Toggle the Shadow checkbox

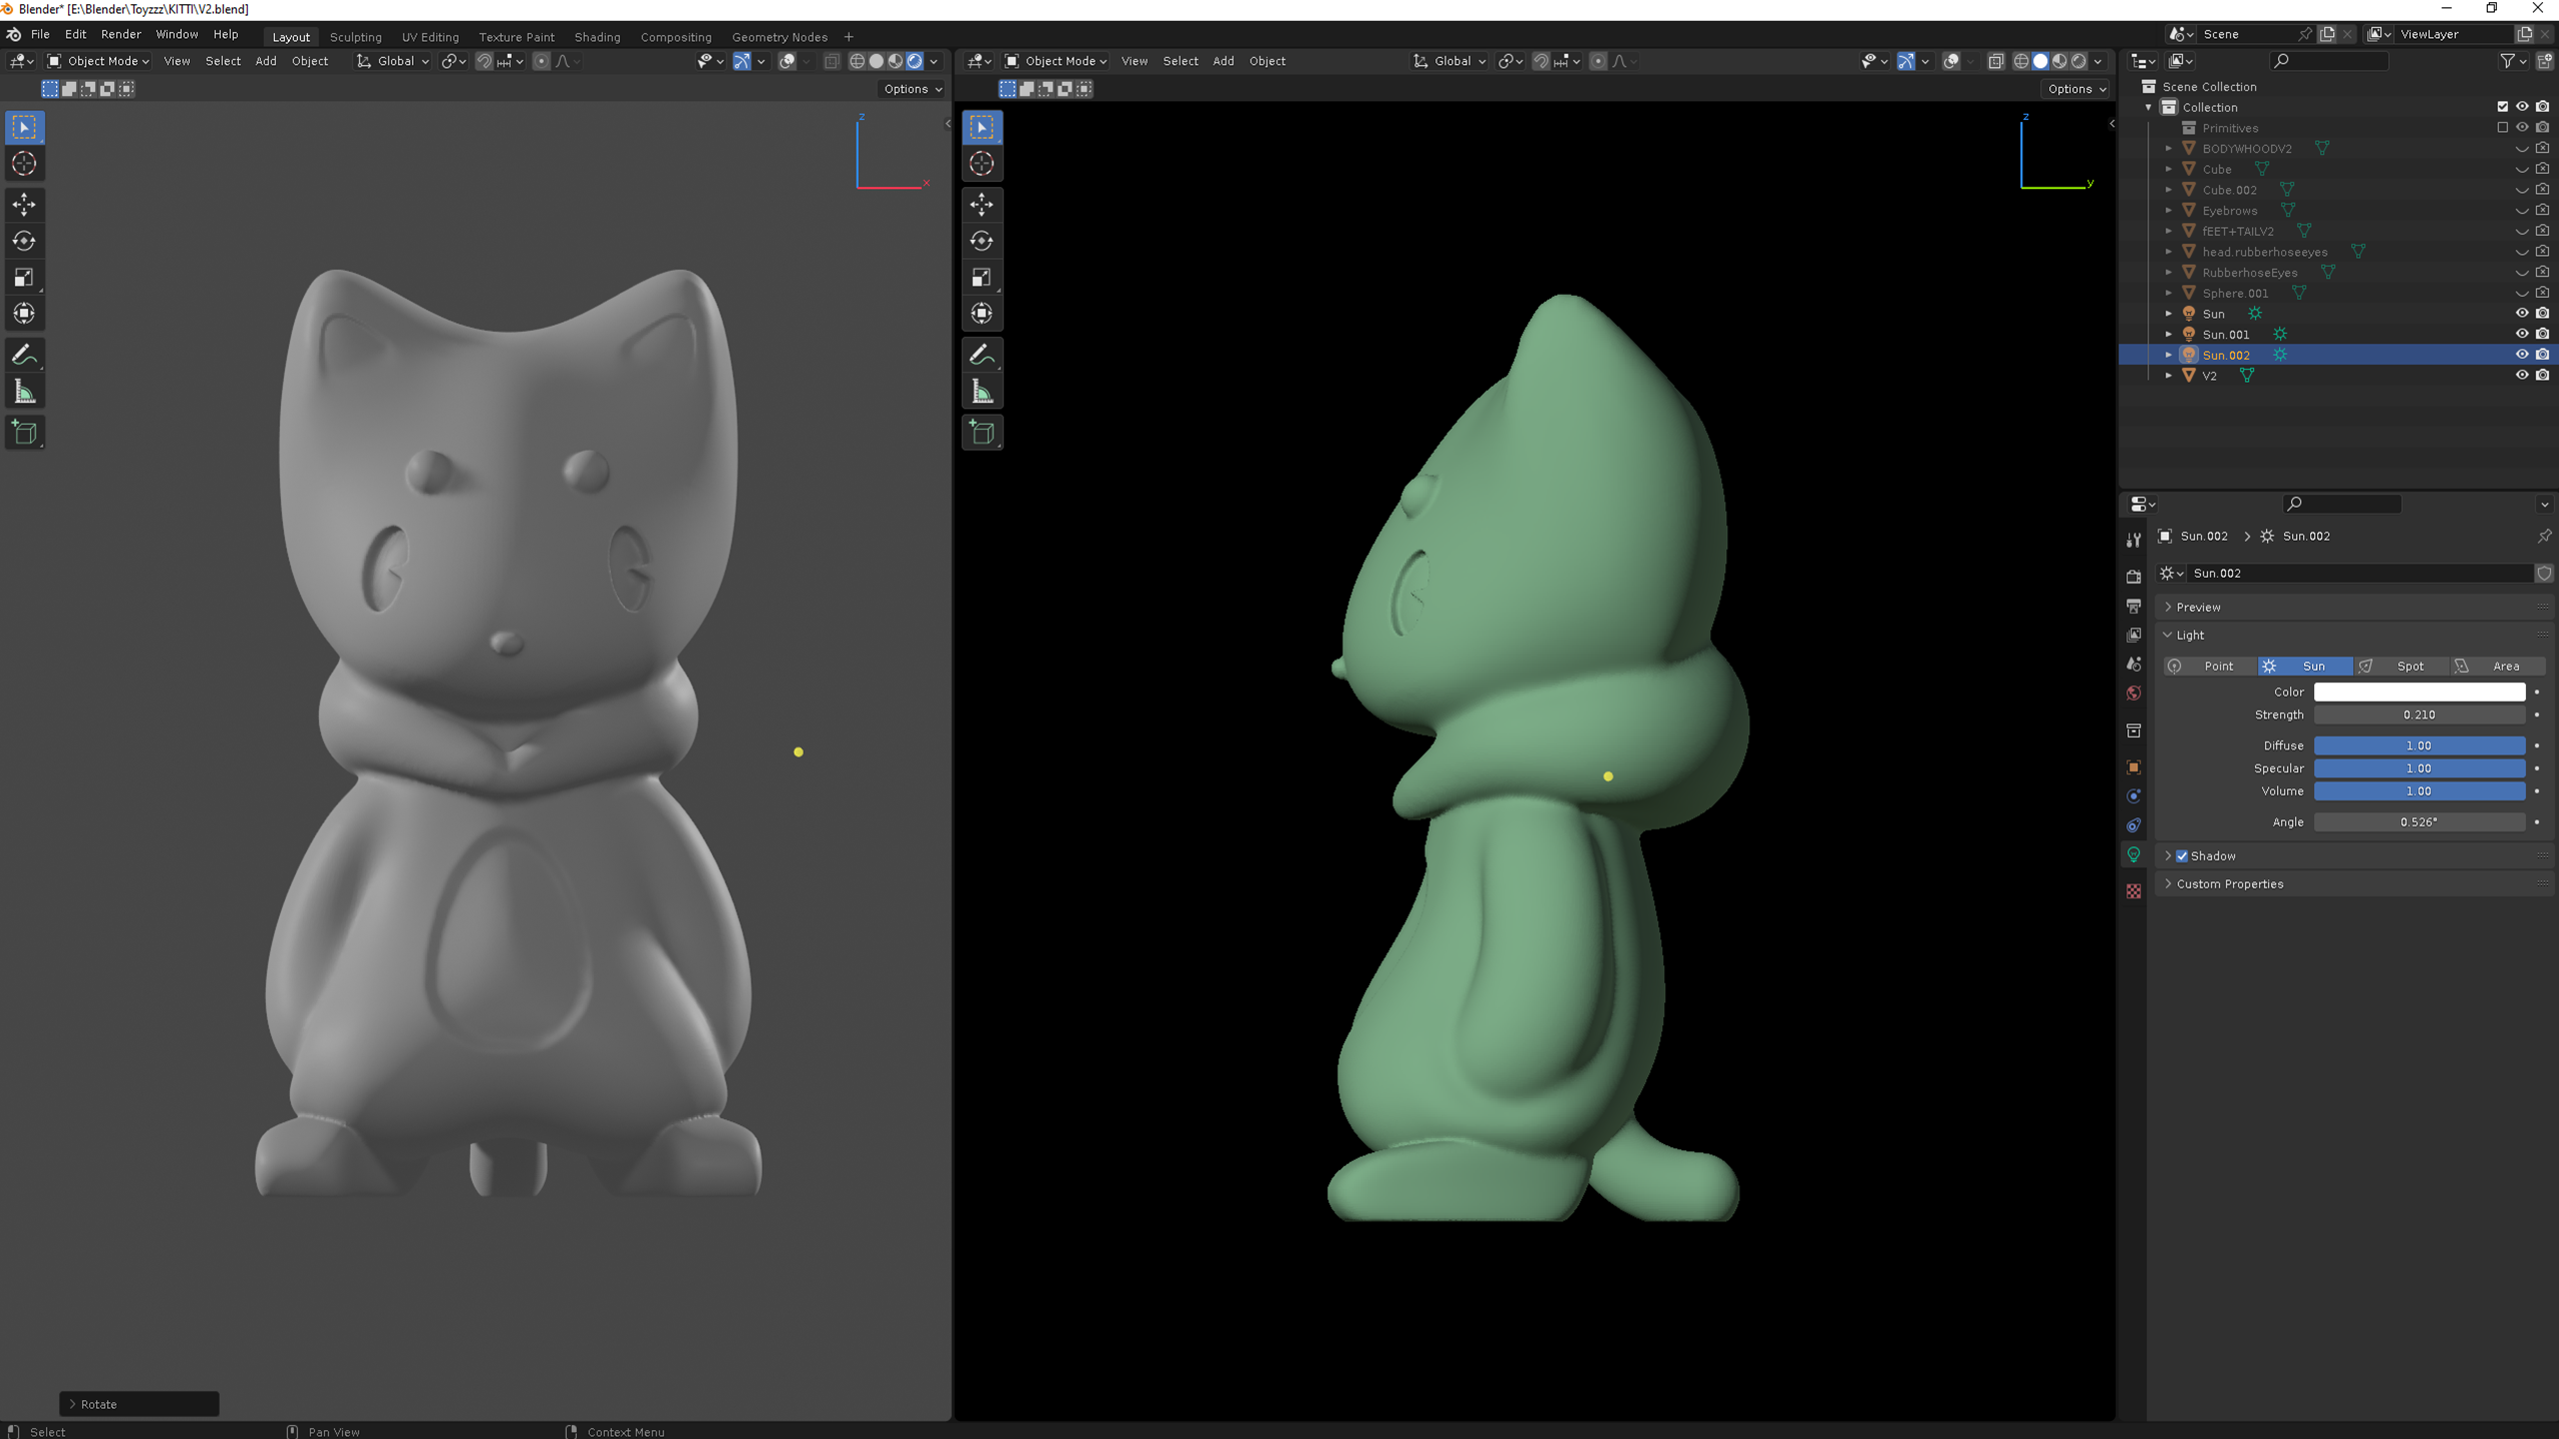[x=2182, y=855]
